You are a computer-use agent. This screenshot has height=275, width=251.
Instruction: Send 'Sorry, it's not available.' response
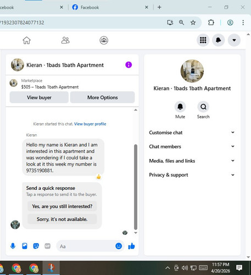pos(62,219)
